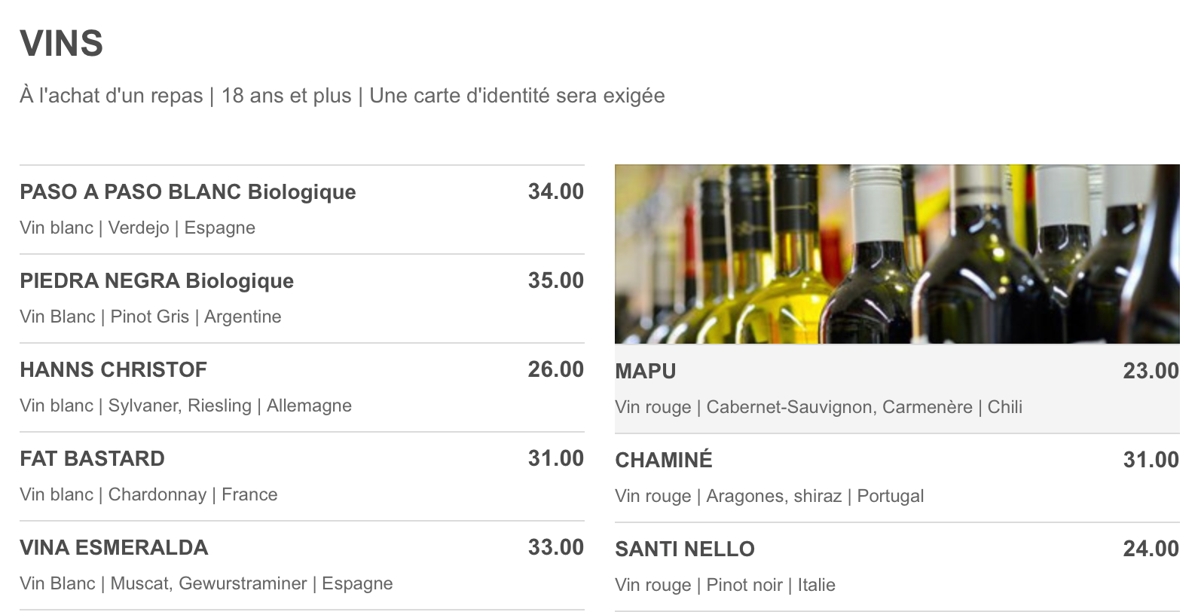Choose the CHAMINÉ wine entry
This screenshot has height=612, width=1198.
(x=897, y=478)
